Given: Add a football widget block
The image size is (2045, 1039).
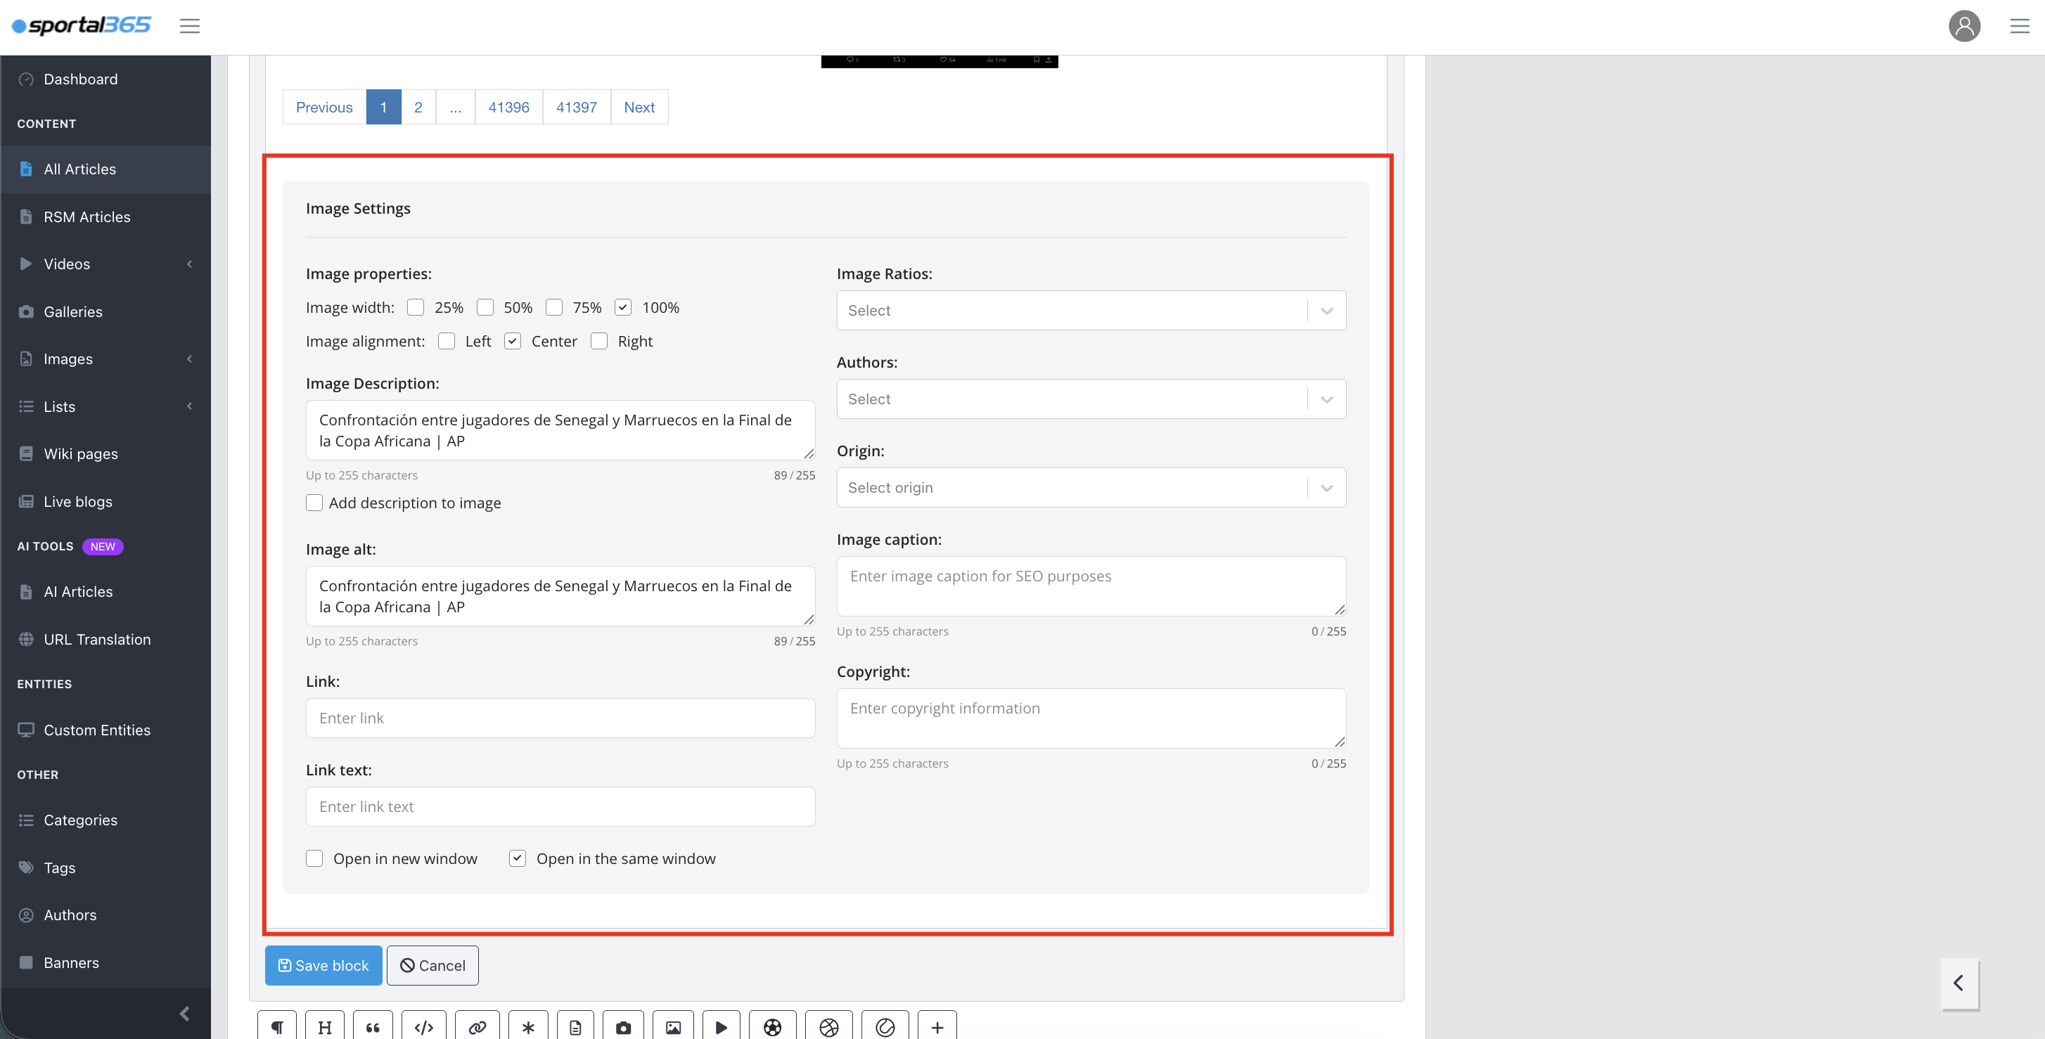Looking at the screenshot, I should pyautogui.click(x=772, y=1026).
